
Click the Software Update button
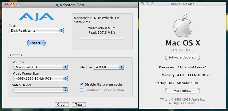[182, 57]
